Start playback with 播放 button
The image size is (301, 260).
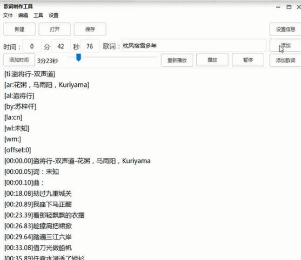(212, 60)
